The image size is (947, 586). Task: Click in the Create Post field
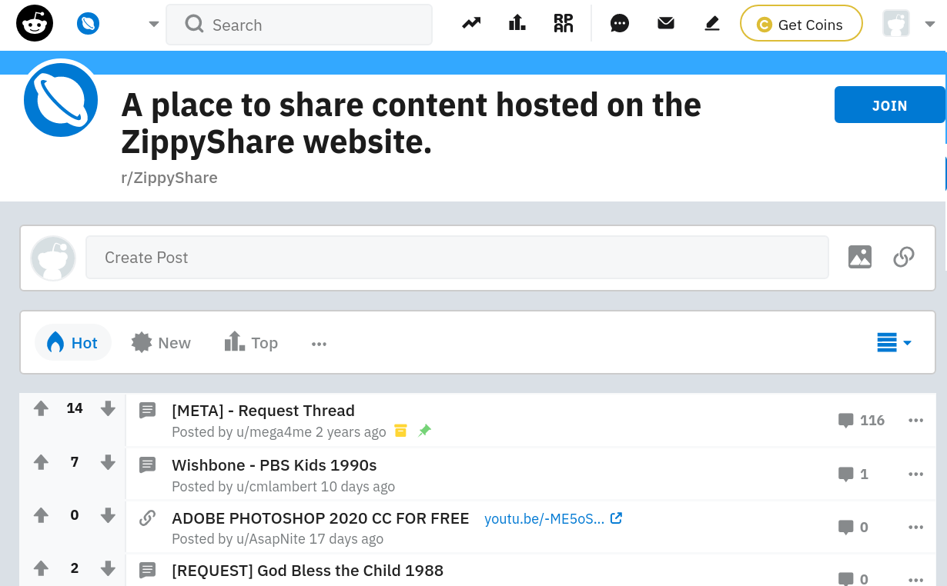click(x=457, y=258)
